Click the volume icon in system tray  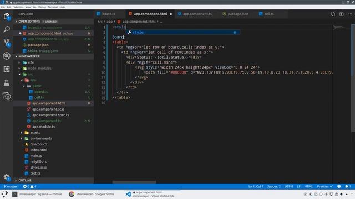coord(342,194)
